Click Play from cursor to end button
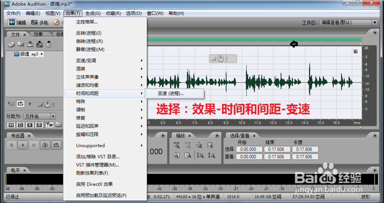Screen dimensions: 384x203 coord(45,145)
